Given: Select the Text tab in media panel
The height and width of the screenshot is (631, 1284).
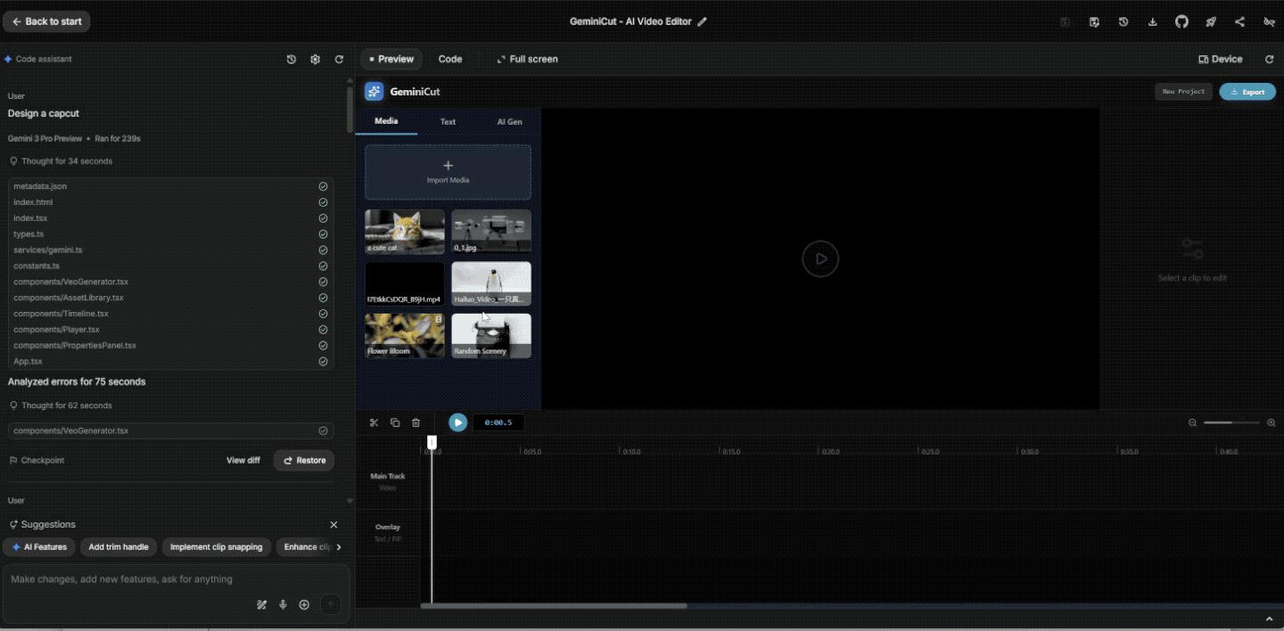Looking at the screenshot, I should [x=448, y=122].
